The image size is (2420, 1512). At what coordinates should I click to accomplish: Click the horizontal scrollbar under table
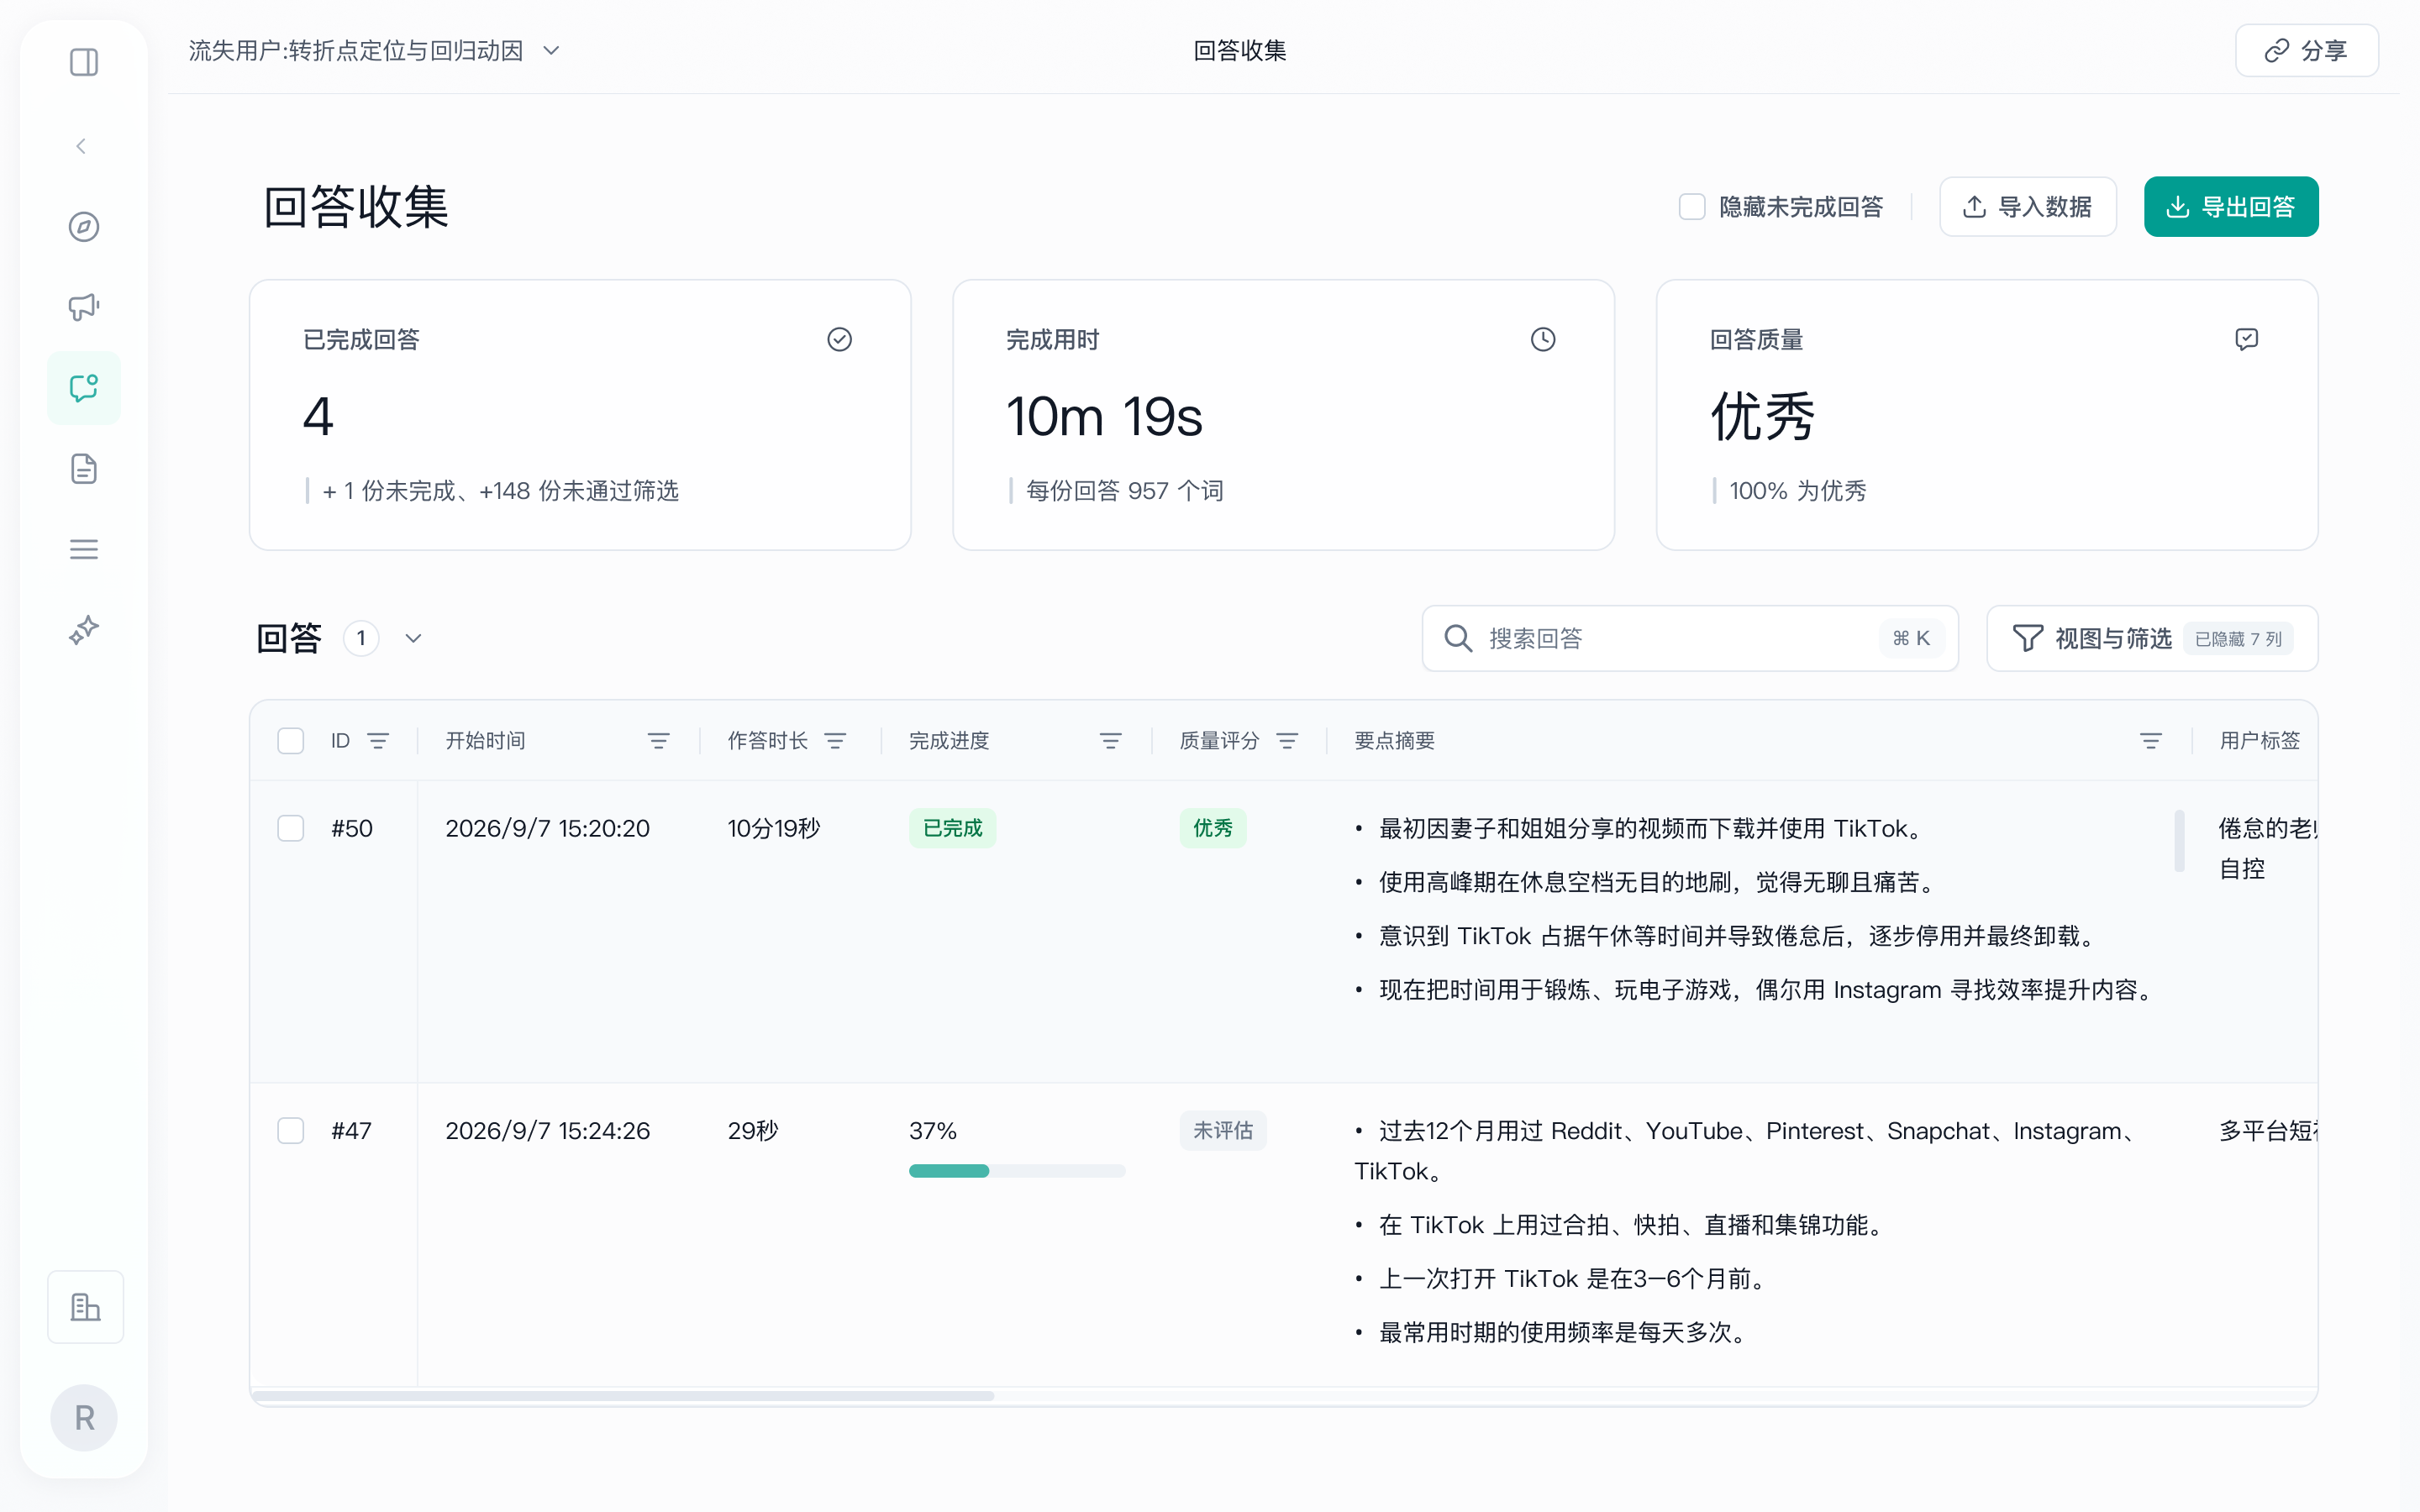(x=624, y=1395)
